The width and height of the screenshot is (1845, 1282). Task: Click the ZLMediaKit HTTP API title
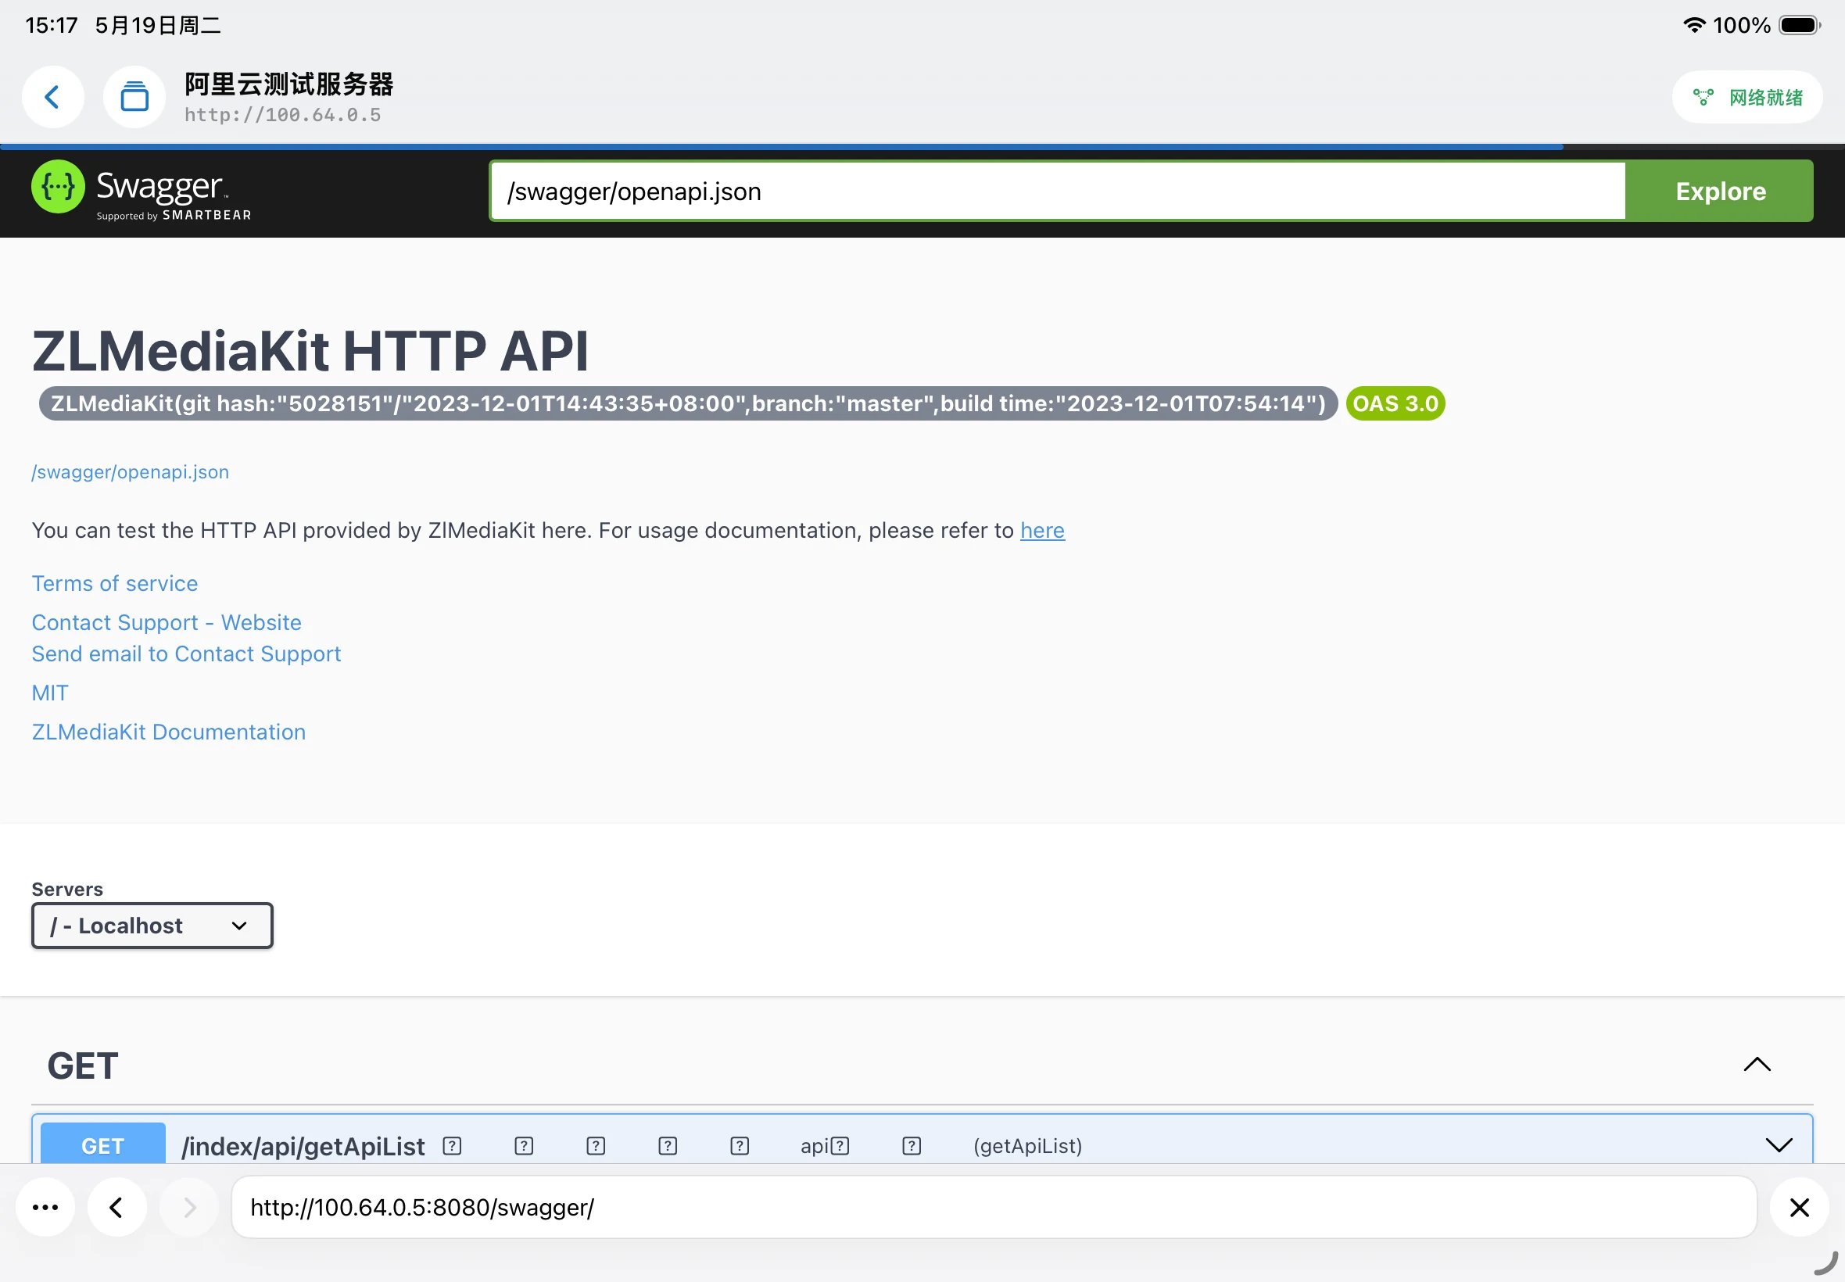310,351
